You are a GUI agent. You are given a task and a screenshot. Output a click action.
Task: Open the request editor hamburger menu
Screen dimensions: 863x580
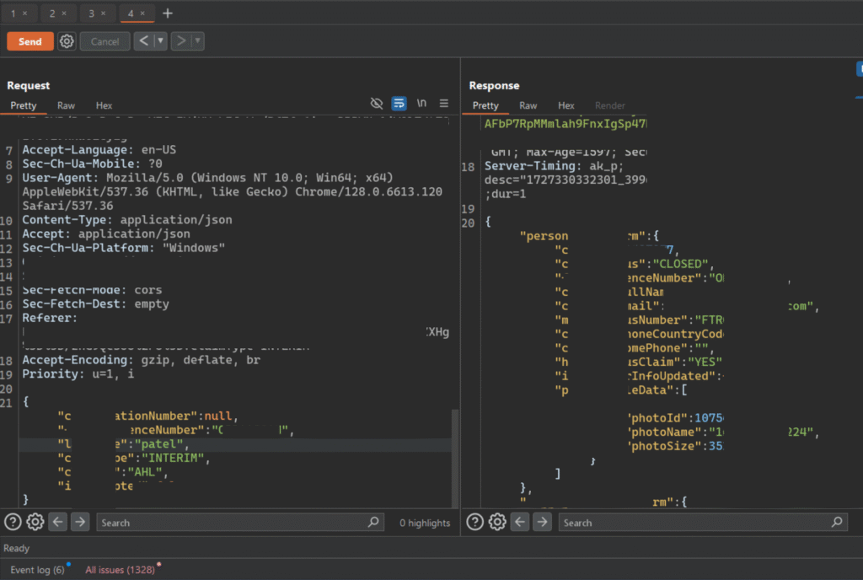443,104
